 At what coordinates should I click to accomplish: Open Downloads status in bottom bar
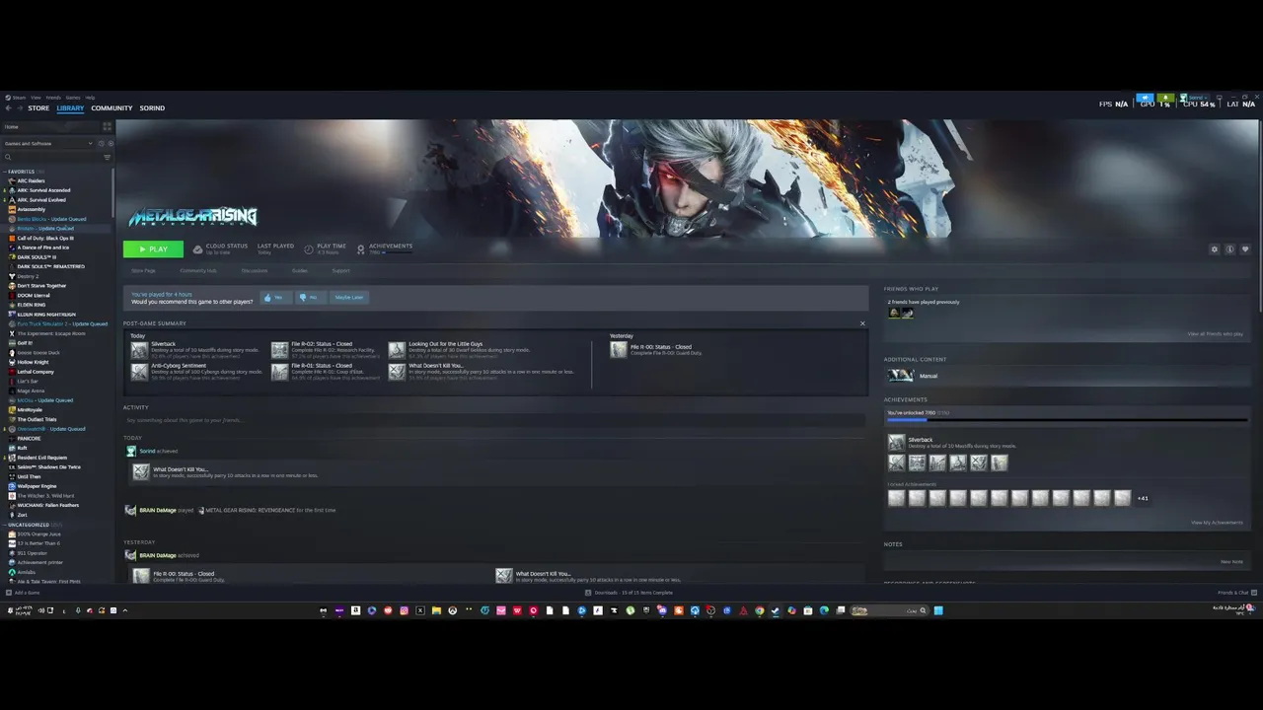click(x=629, y=593)
